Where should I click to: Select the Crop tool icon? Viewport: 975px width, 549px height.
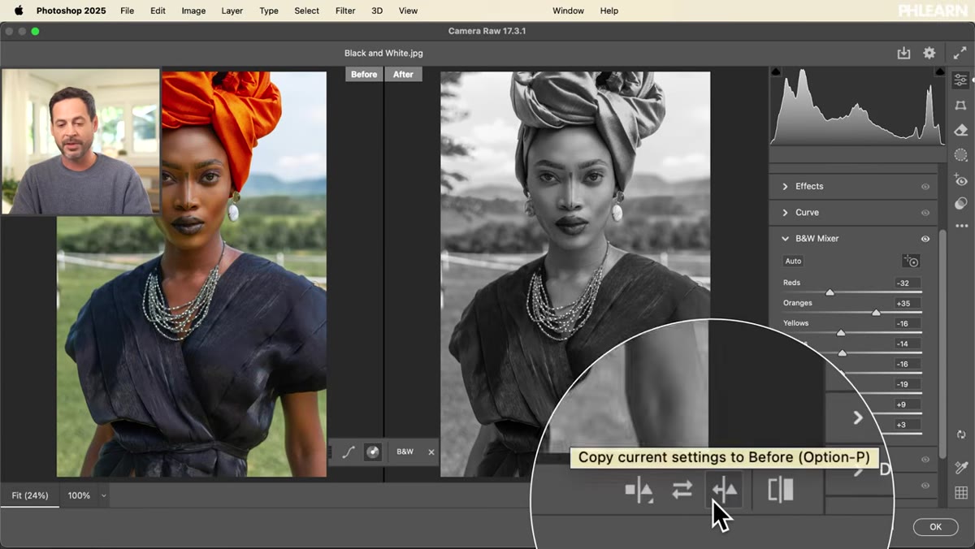961,105
